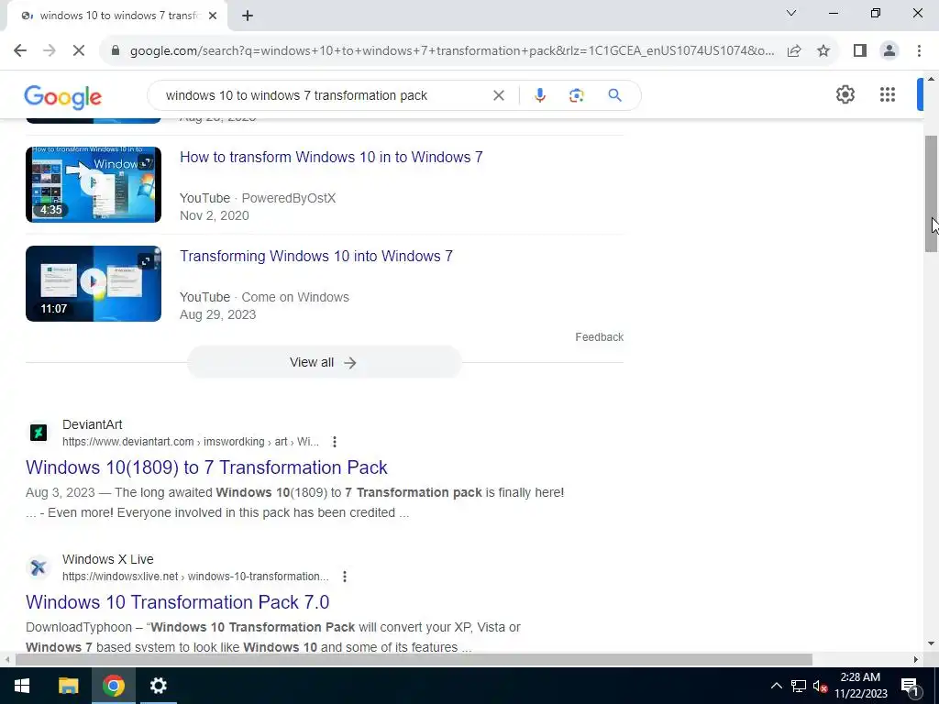939x704 pixels.
Task: Open more options for DeviantArt result
Action: (x=334, y=442)
